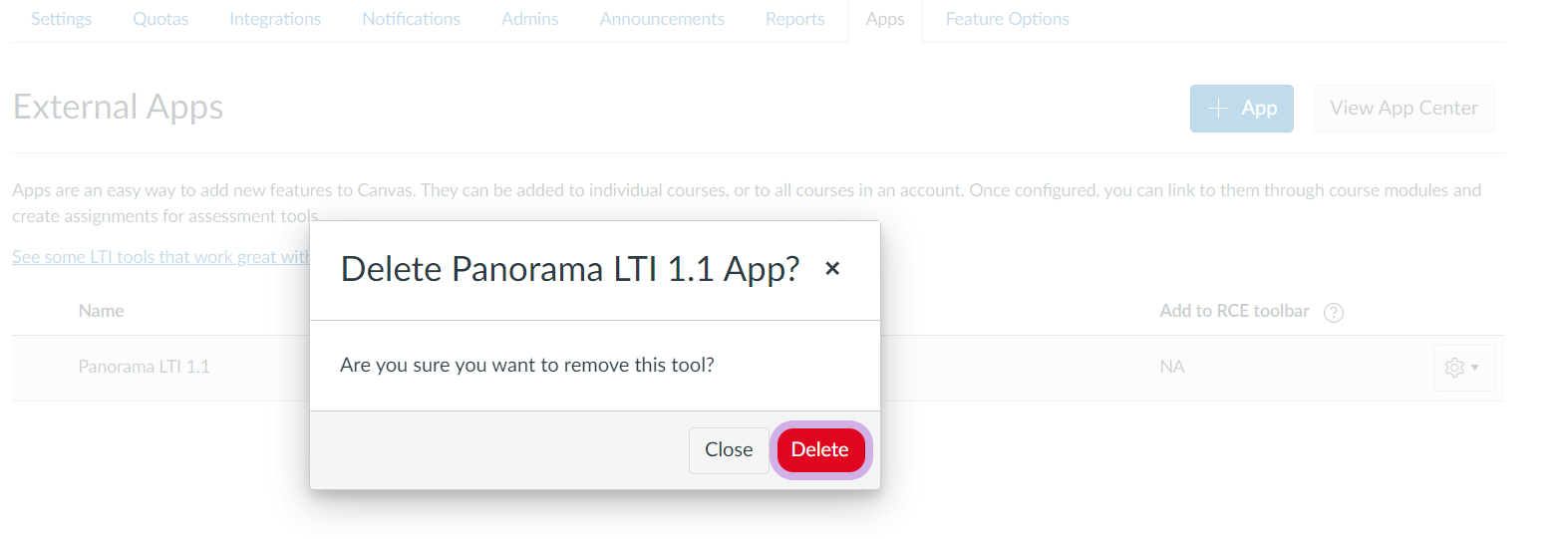This screenshot has width=1552, height=539.
Task: Click the + App button
Action: coord(1241,109)
